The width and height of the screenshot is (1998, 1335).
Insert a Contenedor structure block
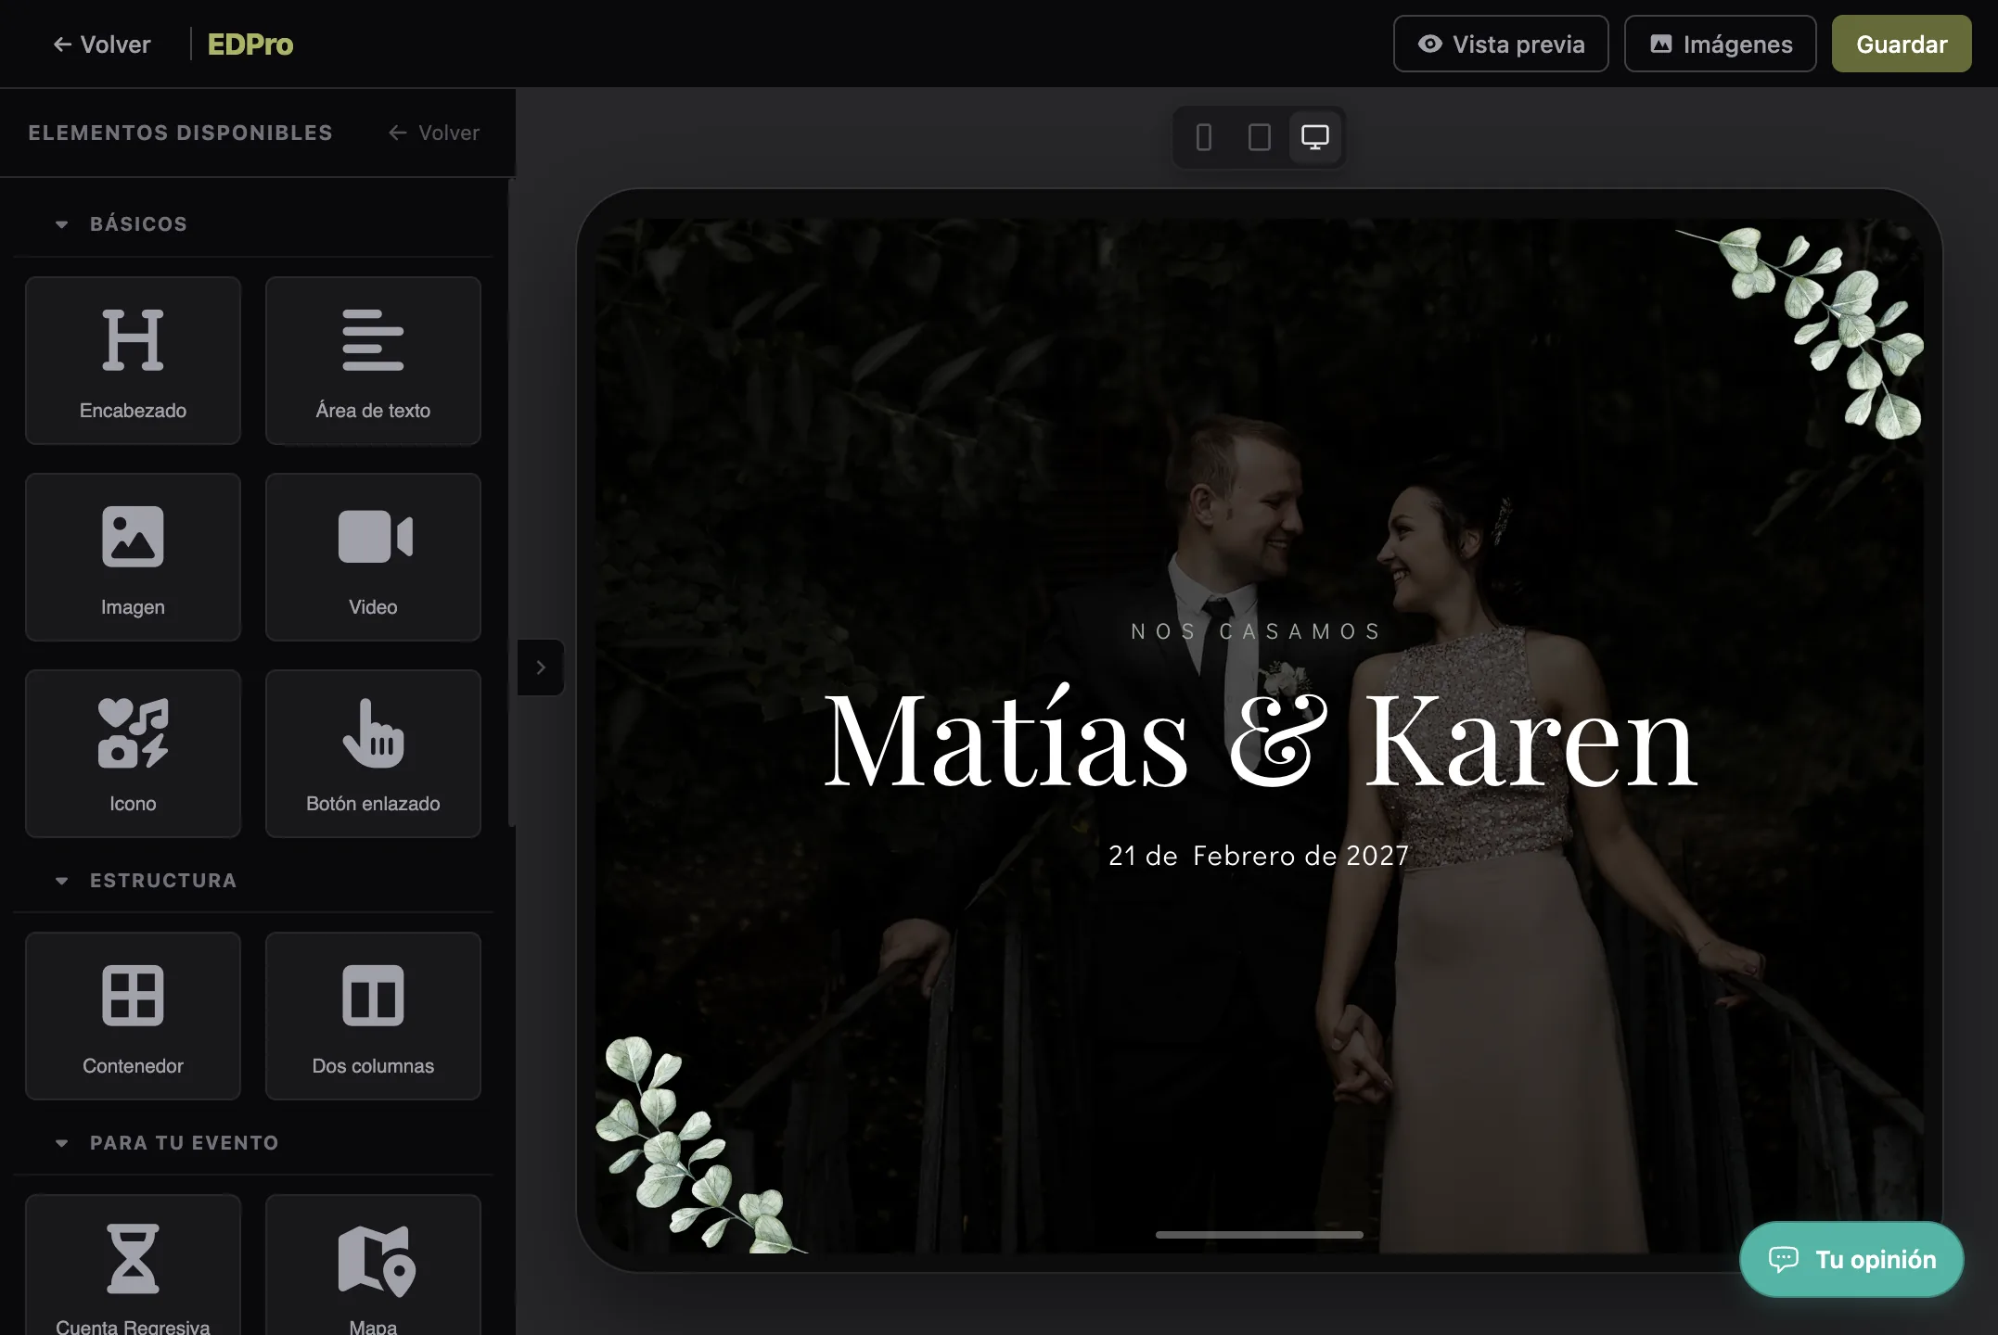133,1016
